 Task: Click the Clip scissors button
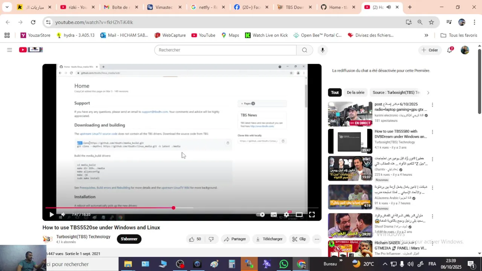299,239
